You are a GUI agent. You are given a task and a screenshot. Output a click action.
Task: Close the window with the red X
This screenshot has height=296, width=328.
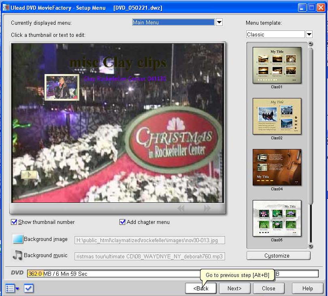point(320,8)
